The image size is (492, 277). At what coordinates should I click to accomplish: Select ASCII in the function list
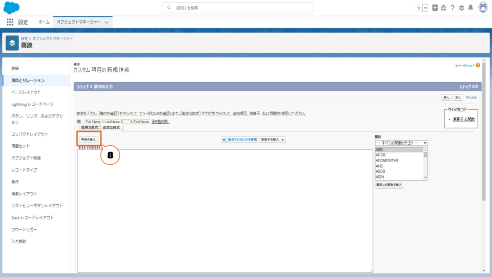(399, 171)
